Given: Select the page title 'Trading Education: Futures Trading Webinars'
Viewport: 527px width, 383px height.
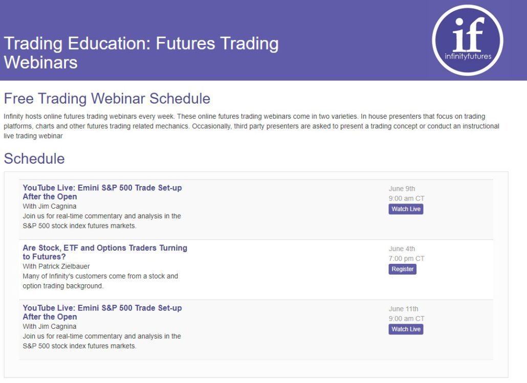Looking at the screenshot, I should click(141, 53).
